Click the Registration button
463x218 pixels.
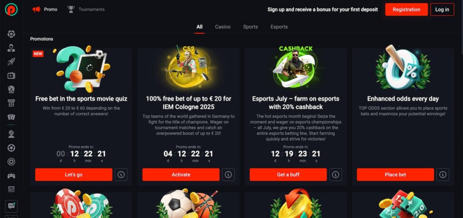click(x=406, y=9)
